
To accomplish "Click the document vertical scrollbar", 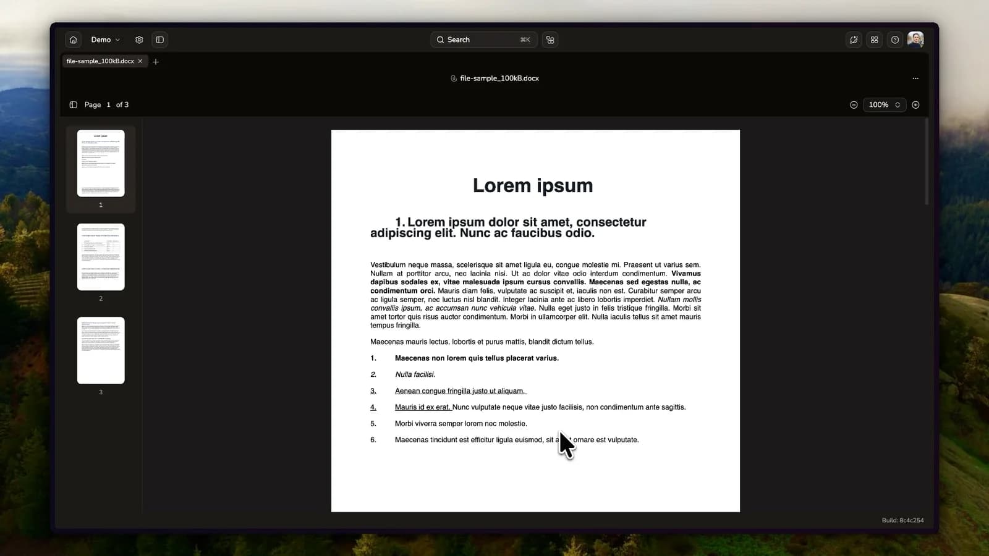I will click(926, 162).
